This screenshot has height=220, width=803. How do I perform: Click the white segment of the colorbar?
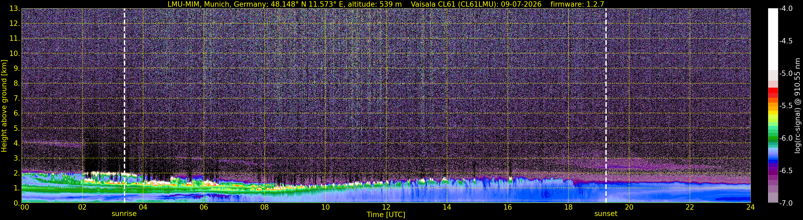click(x=773, y=39)
